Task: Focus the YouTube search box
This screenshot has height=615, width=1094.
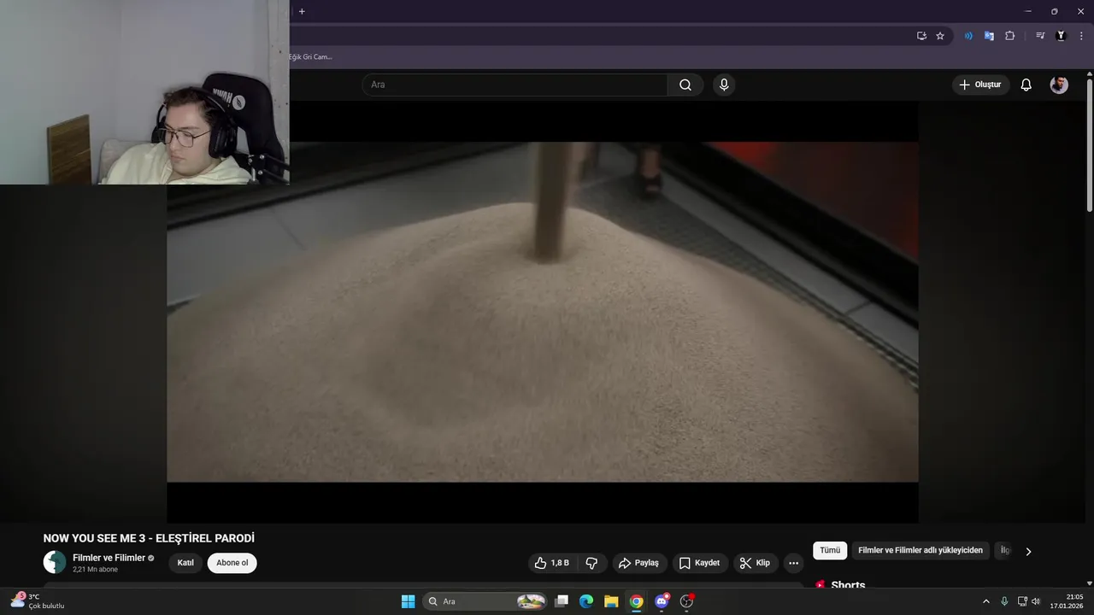Action: 515,85
